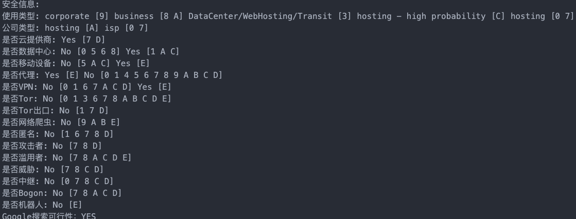
Task: Click the 公司类型 hosting line
Action: (75, 28)
